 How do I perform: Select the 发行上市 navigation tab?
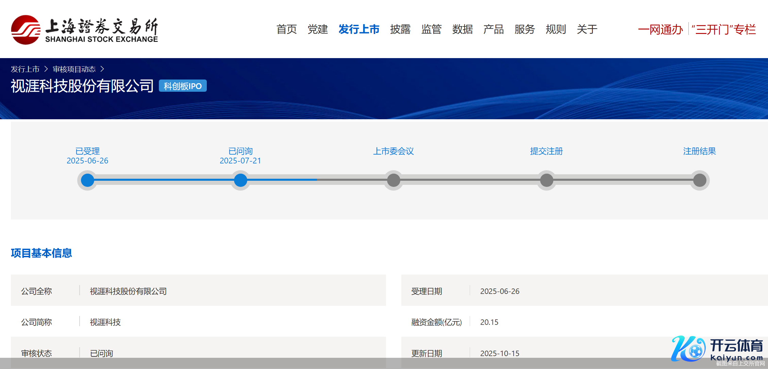[x=359, y=29]
